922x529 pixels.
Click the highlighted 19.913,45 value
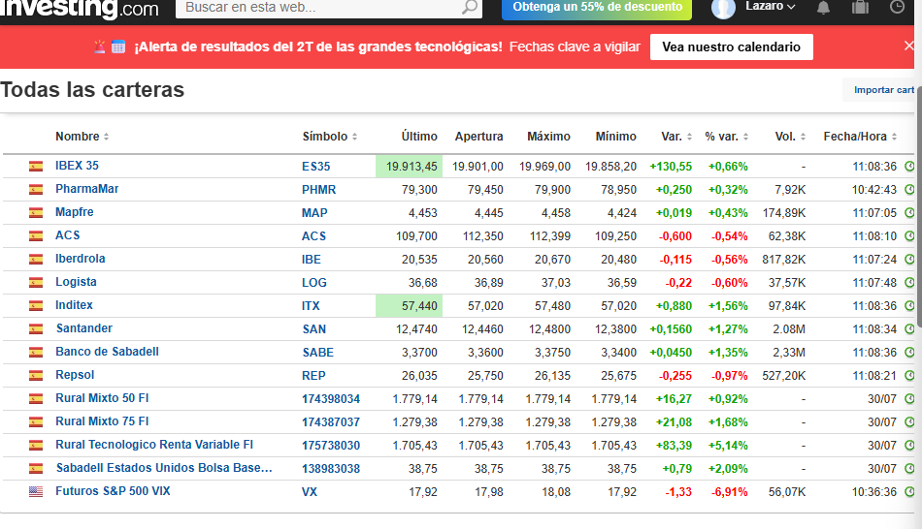[x=410, y=166]
